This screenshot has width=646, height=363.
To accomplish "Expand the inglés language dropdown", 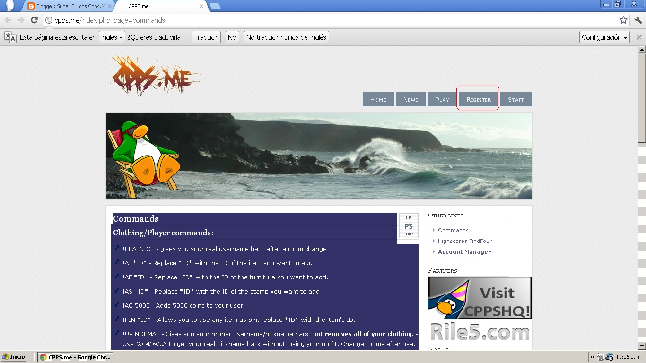I will pyautogui.click(x=111, y=37).
